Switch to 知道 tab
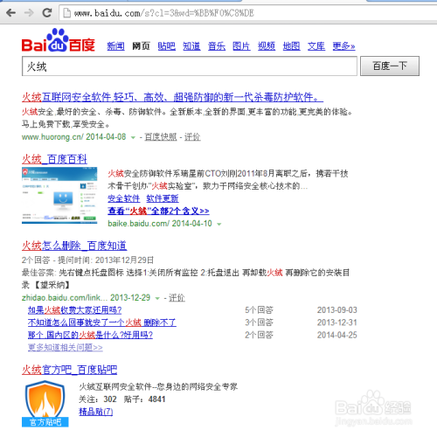The image size is (437, 437). pos(191,46)
